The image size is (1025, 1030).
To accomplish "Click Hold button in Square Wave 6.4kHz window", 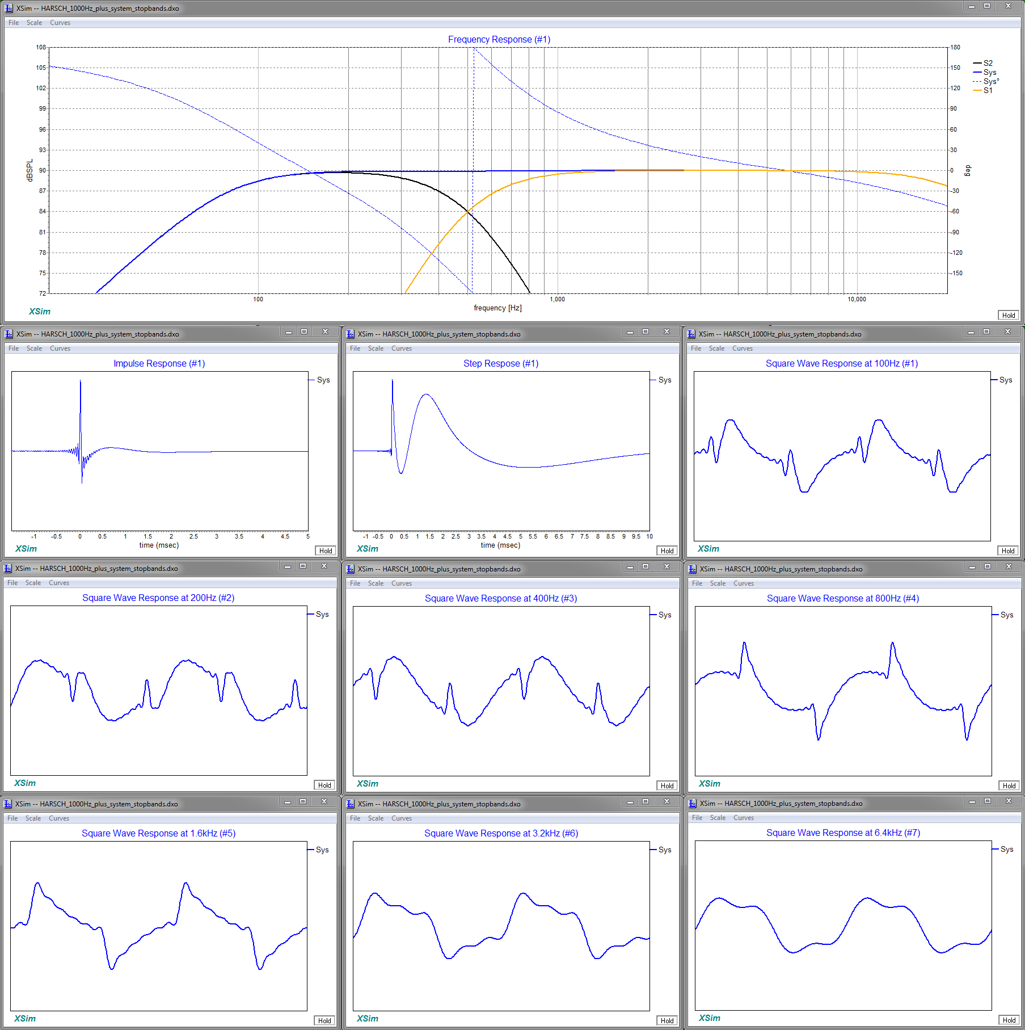I will [1009, 1020].
